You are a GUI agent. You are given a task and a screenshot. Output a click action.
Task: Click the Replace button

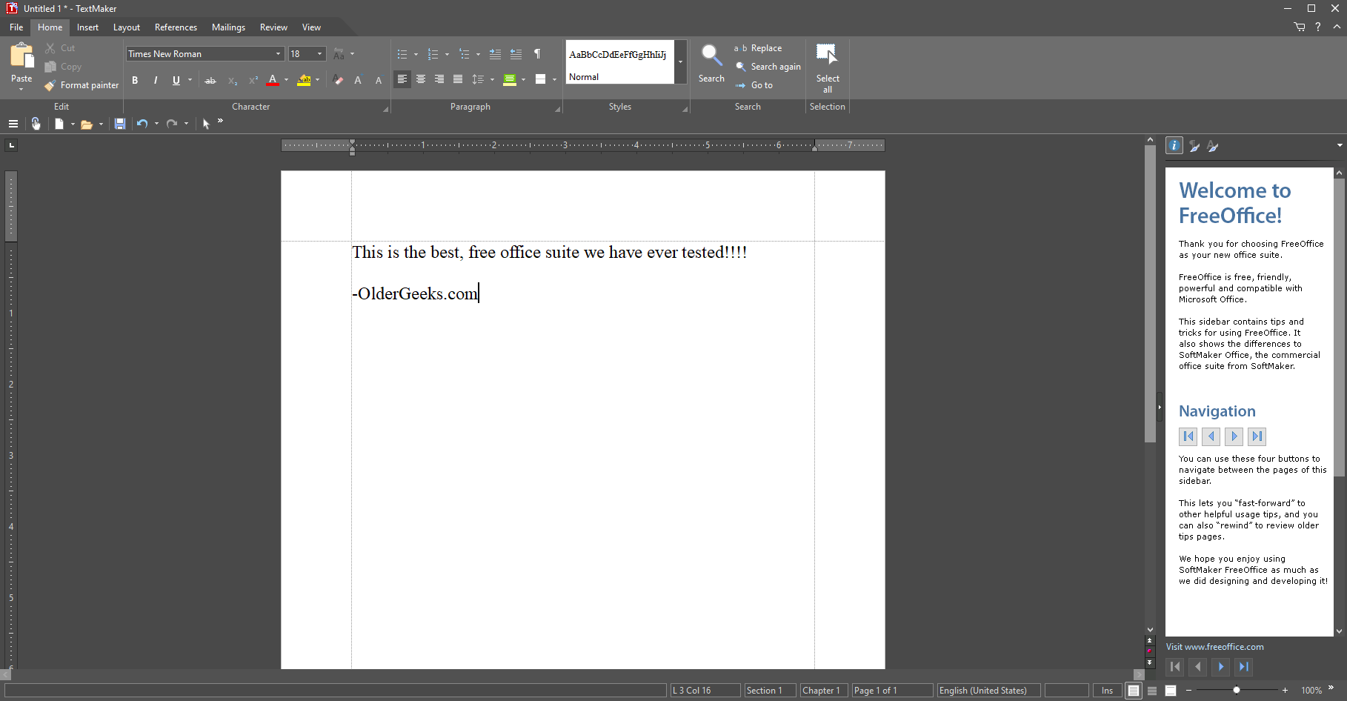[758, 48]
